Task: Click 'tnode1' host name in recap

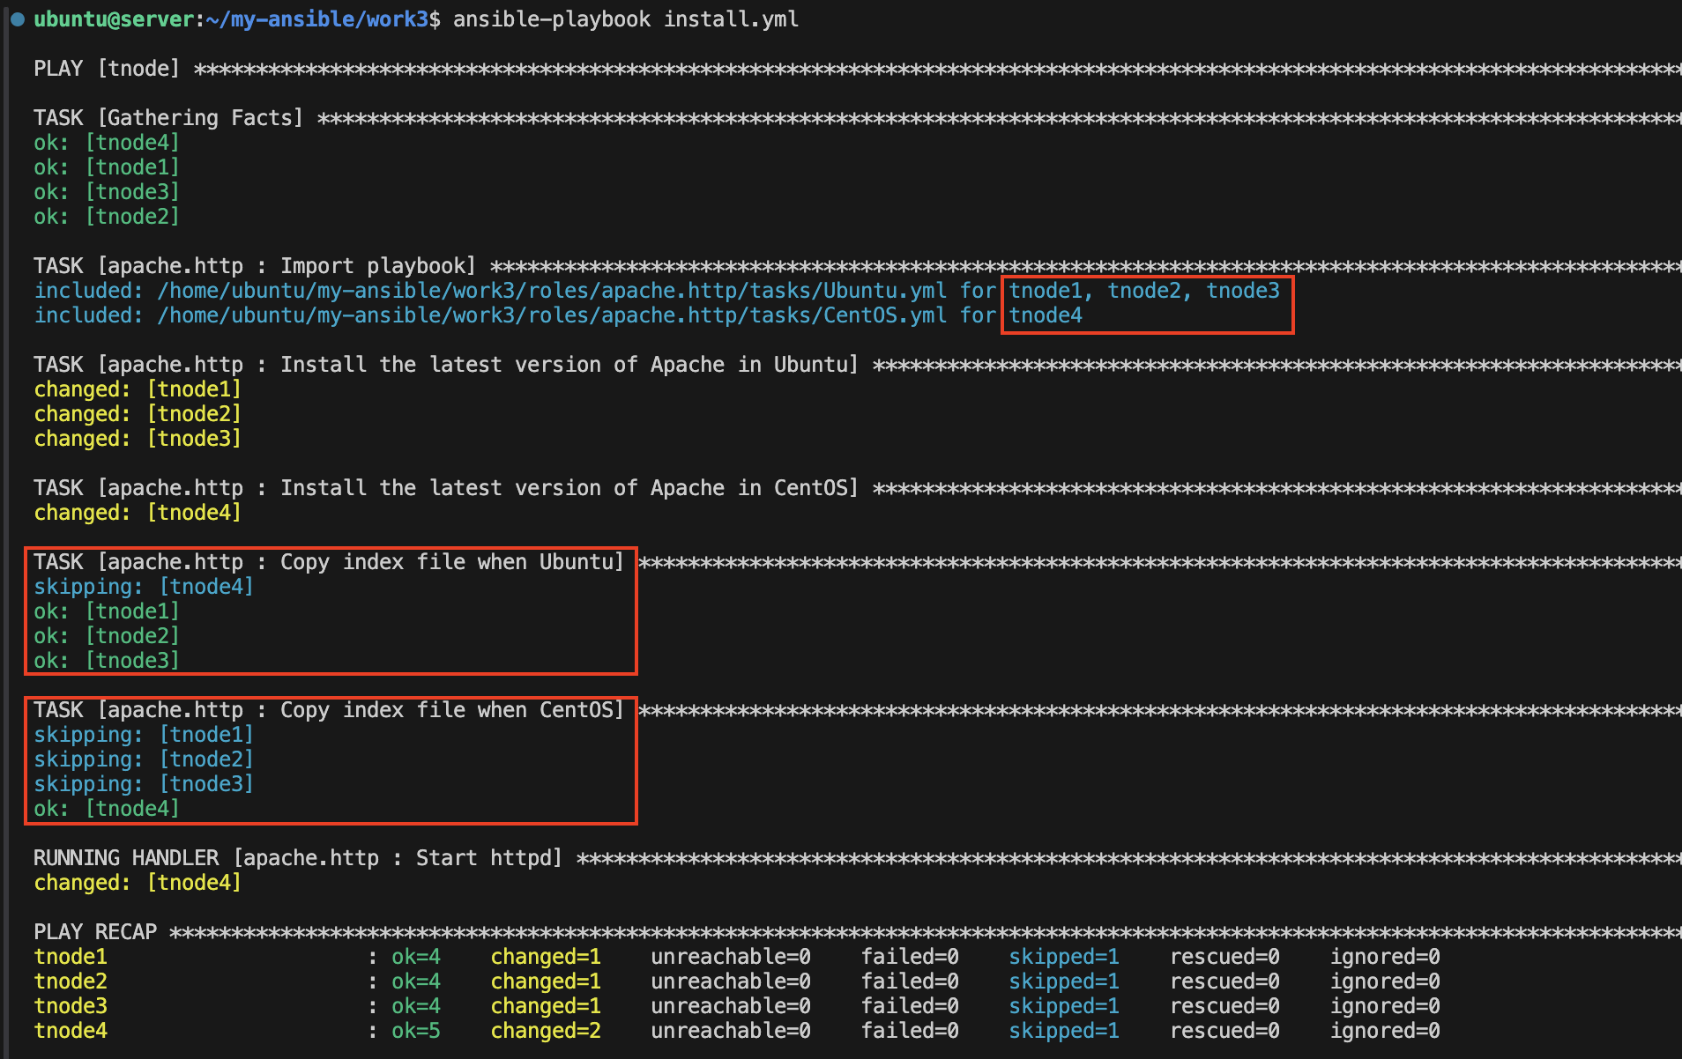Action: (x=71, y=957)
